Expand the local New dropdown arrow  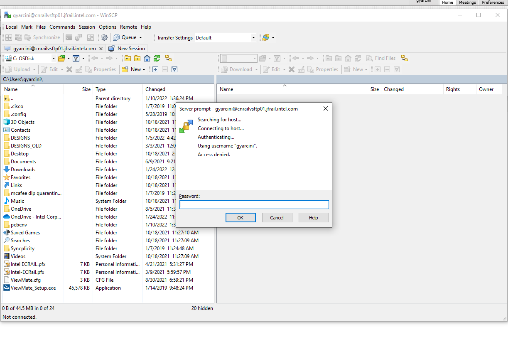point(144,70)
